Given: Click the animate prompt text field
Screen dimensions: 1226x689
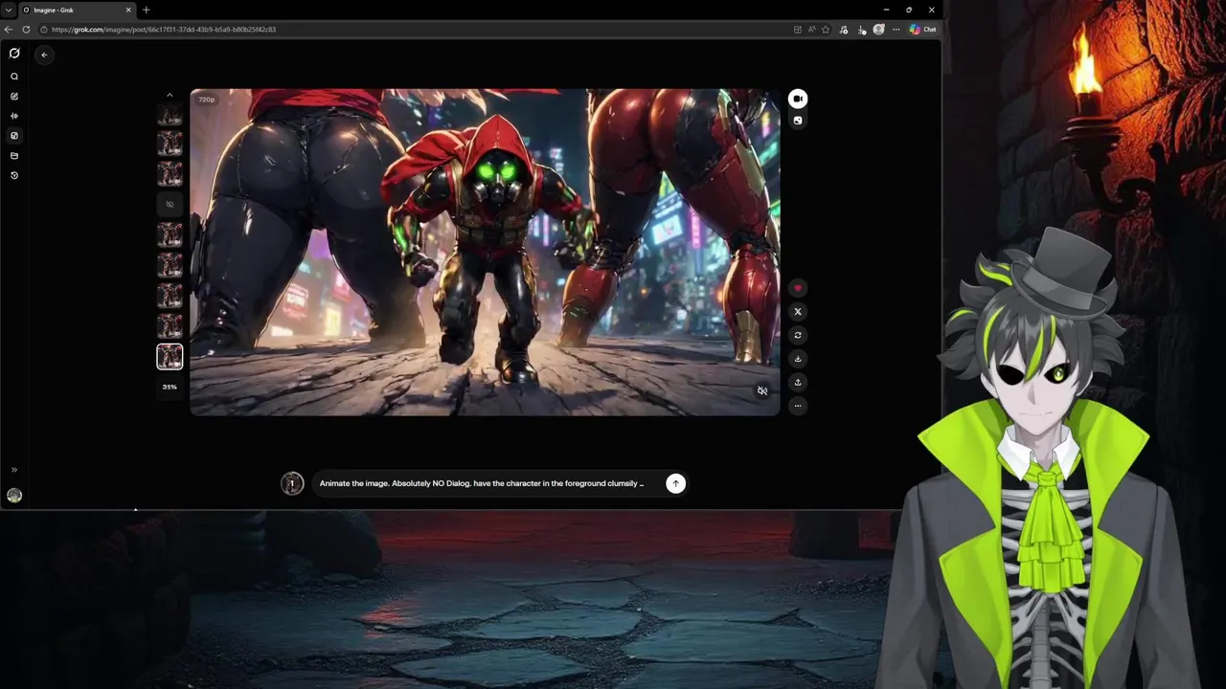Looking at the screenshot, I should pos(482,483).
